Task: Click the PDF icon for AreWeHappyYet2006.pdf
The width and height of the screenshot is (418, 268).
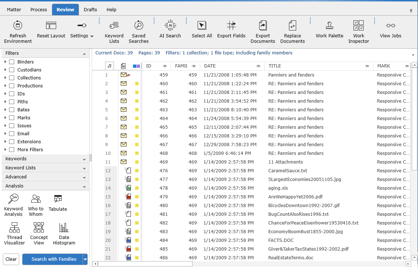Action: tap(128, 197)
